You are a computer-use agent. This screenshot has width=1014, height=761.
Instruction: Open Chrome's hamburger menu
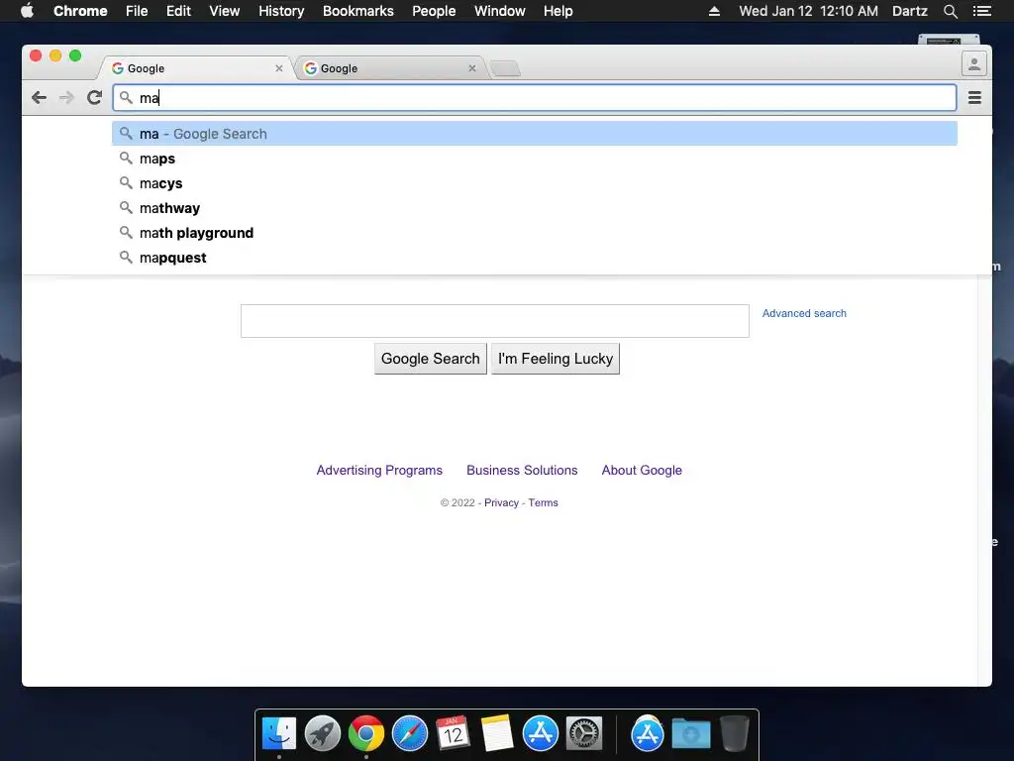click(974, 98)
